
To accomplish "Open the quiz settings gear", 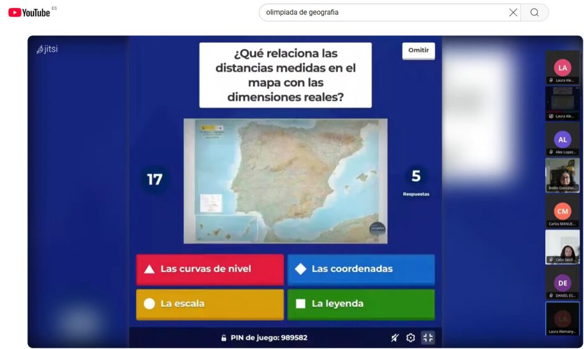I will tap(411, 338).
